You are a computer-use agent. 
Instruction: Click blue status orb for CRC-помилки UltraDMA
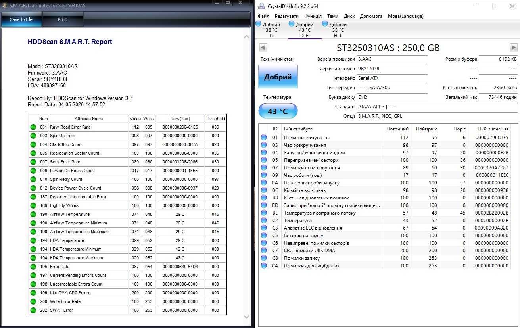pos(264,250)
